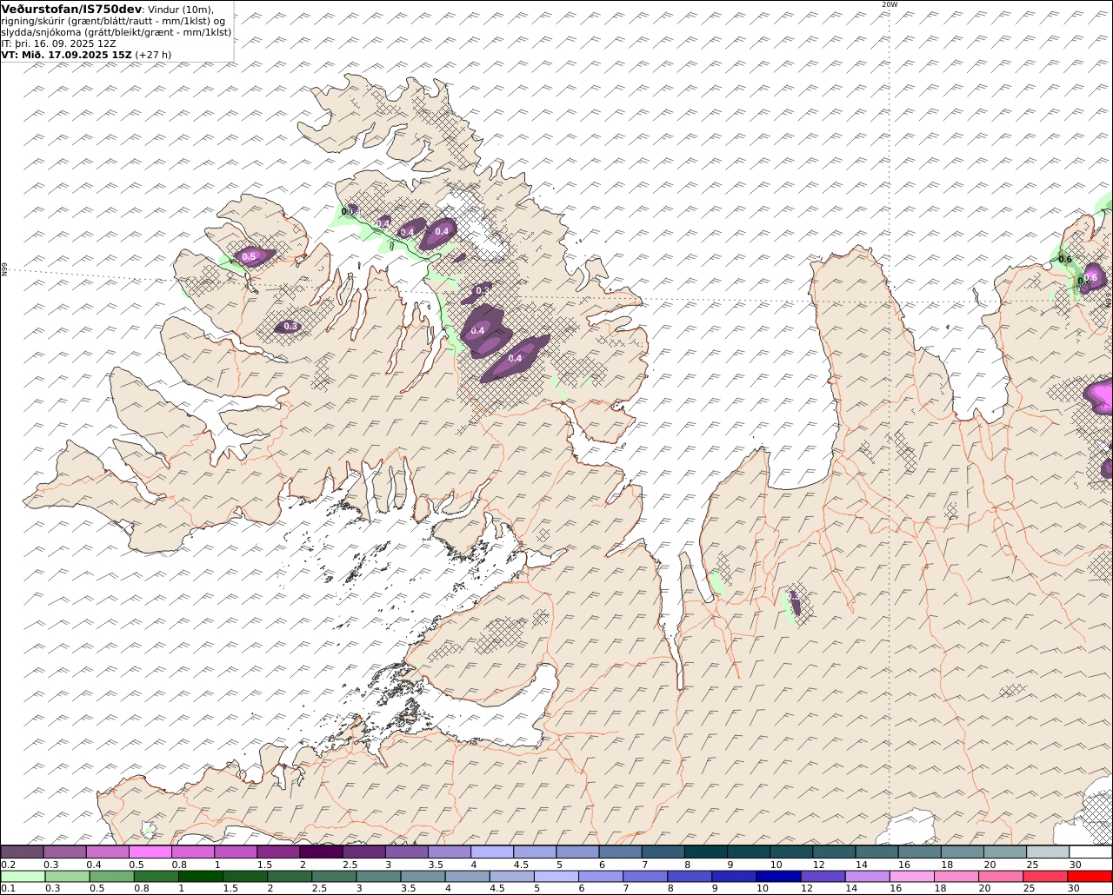
Task: Select the upper-row legend swatch labeled 0.3
Action: pos(64,852)
